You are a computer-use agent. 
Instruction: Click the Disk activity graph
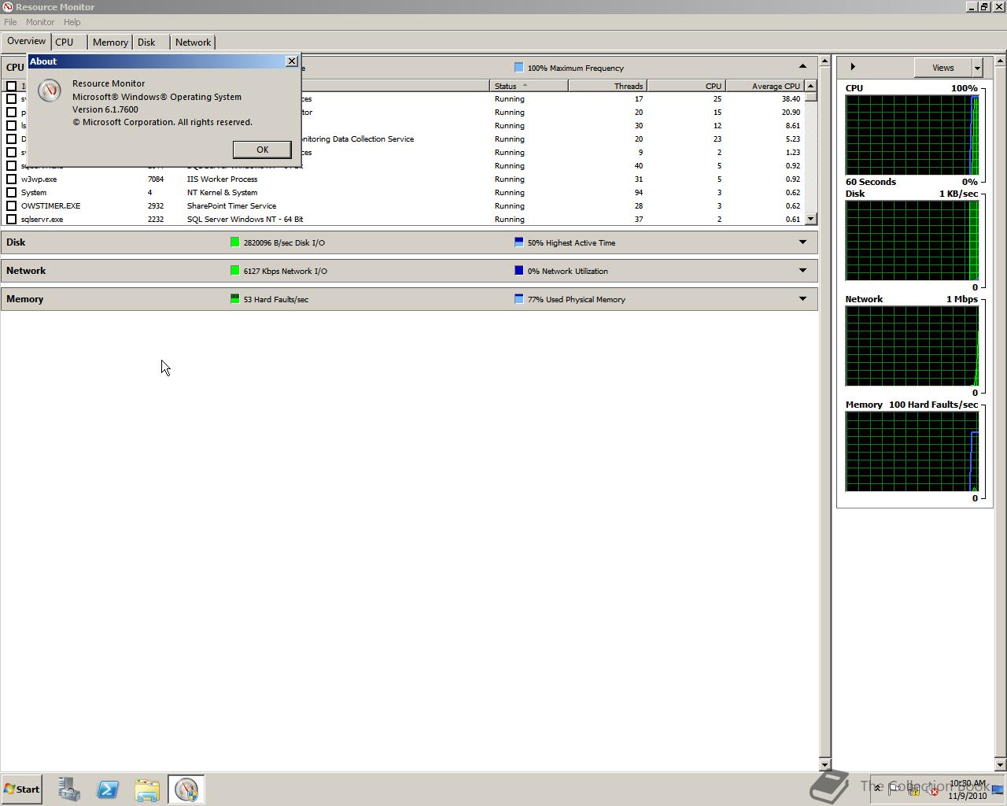[912, 240]
